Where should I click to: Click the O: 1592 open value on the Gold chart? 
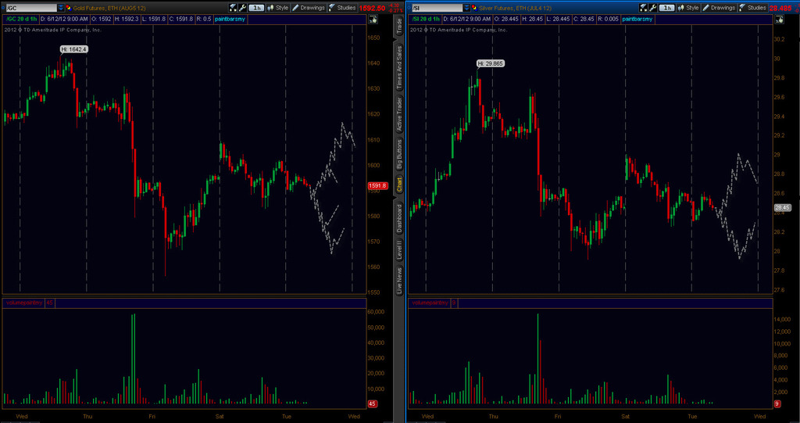coord(102,19)
